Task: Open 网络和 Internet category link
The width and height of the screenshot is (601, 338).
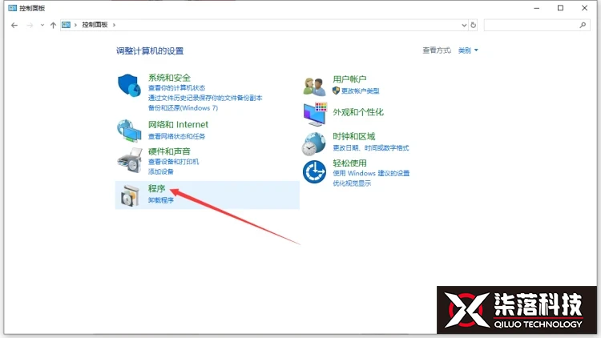Action: pos(178,124)
